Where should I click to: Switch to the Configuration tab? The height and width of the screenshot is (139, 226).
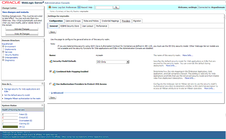[x=56, y=21]
